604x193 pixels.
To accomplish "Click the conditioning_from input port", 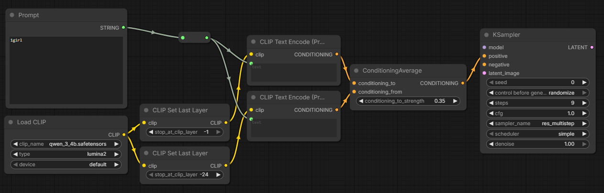I will [354, 92].
